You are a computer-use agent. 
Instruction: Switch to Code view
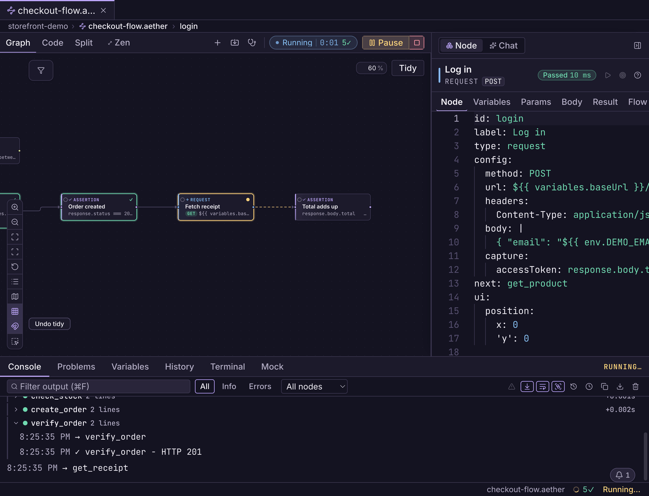tap(53, 43)
